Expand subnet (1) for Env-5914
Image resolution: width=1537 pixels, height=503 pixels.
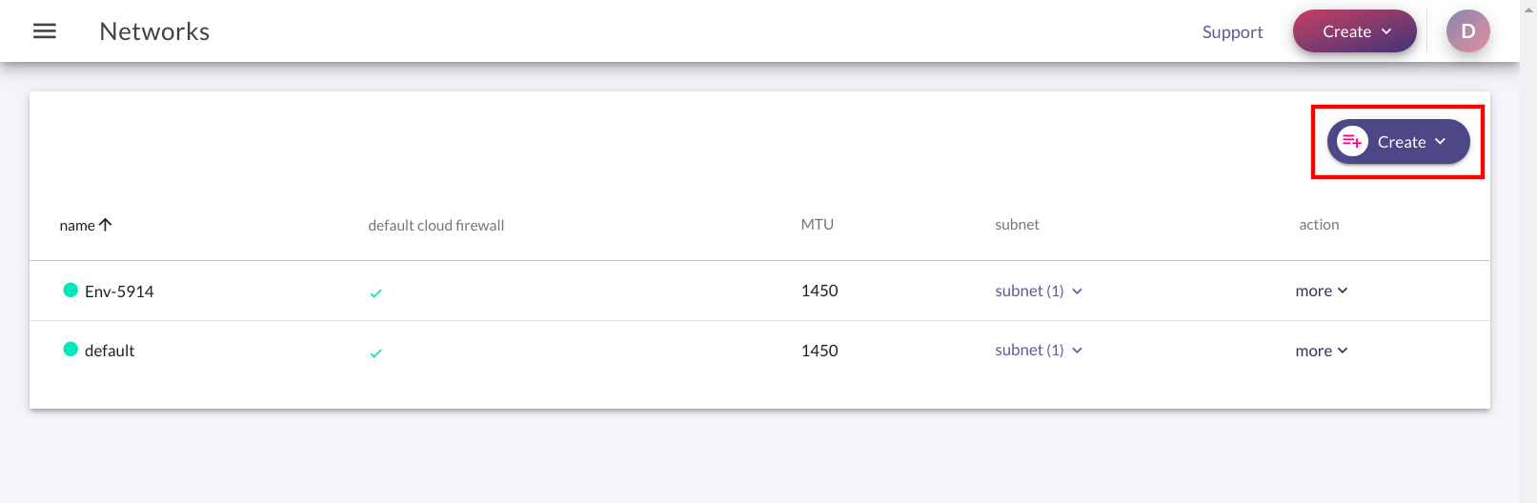(1039, 291)
